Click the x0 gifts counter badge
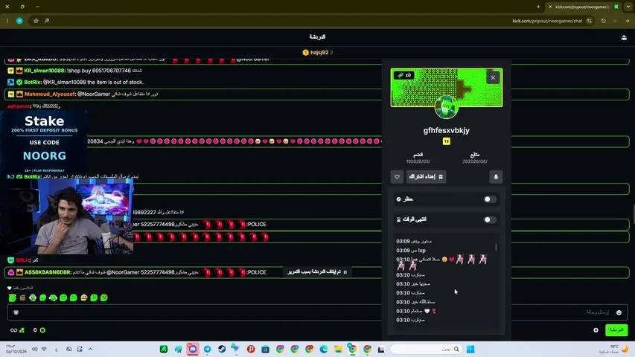 [403, 75]
